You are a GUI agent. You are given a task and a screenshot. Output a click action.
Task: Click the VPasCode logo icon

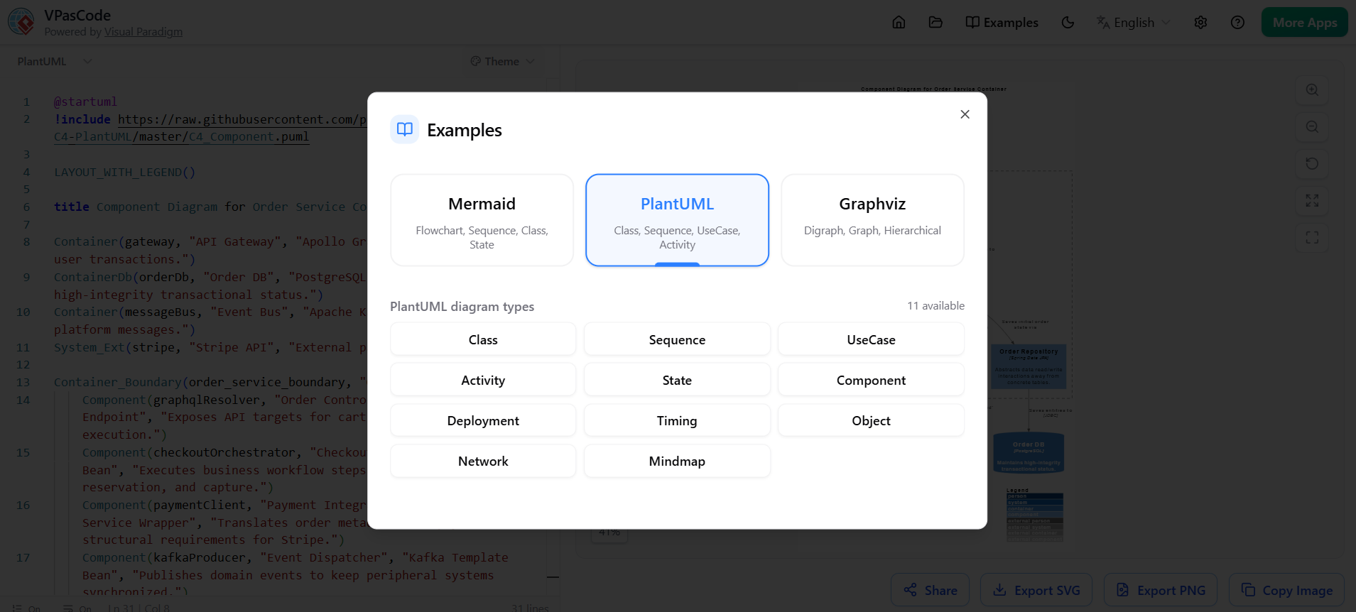click(x=21, y=22)
